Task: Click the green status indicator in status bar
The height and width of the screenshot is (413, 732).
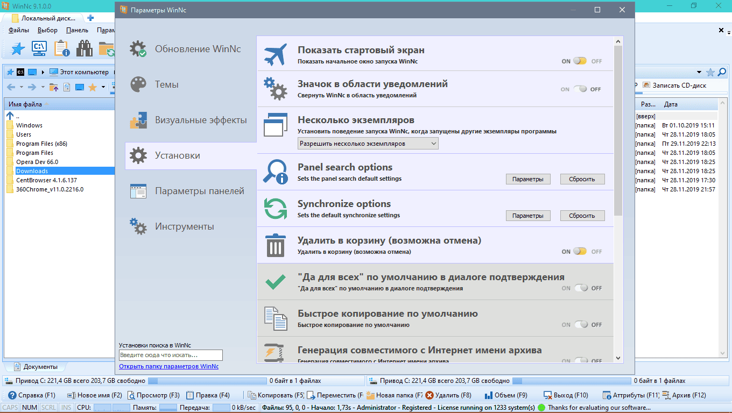Action: coord(541,408)
